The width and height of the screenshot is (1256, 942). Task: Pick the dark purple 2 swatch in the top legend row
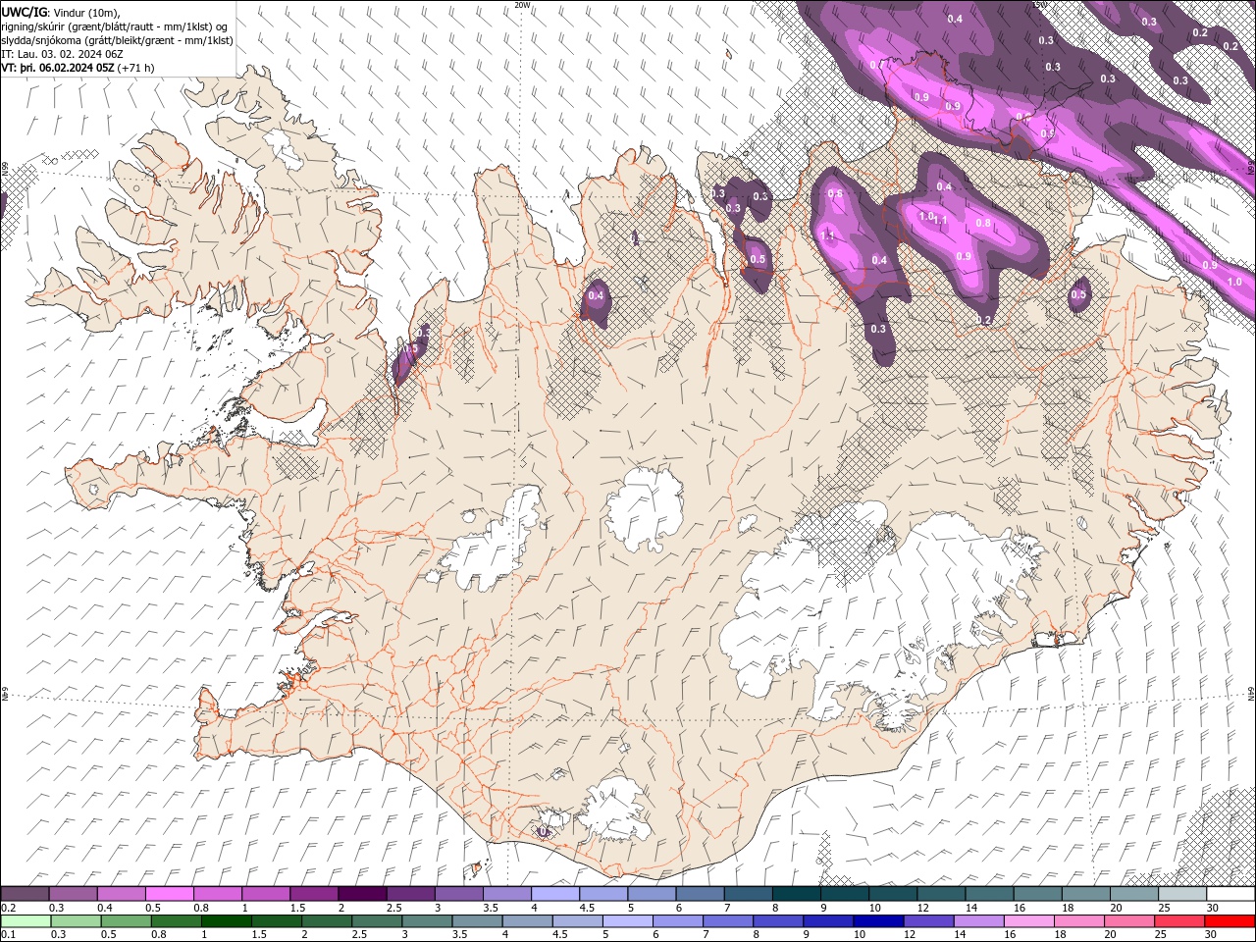[x=362, y=894]
